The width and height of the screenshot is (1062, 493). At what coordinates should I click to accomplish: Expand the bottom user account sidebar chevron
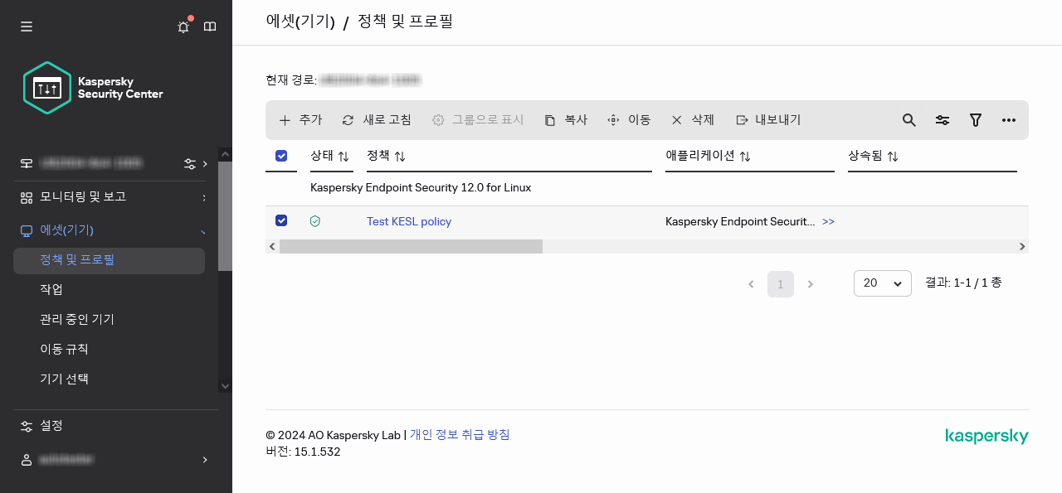click(203, 460)
